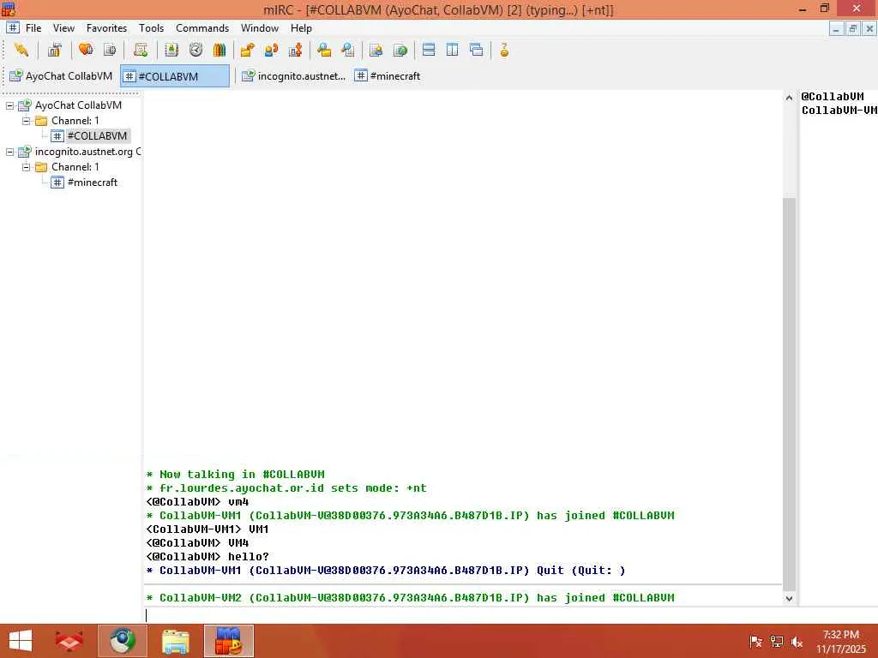Open the taskbar clock showing 7:32 PM
Image resolution: width=878 pixels, height=658 pixels.
point(840,642)
